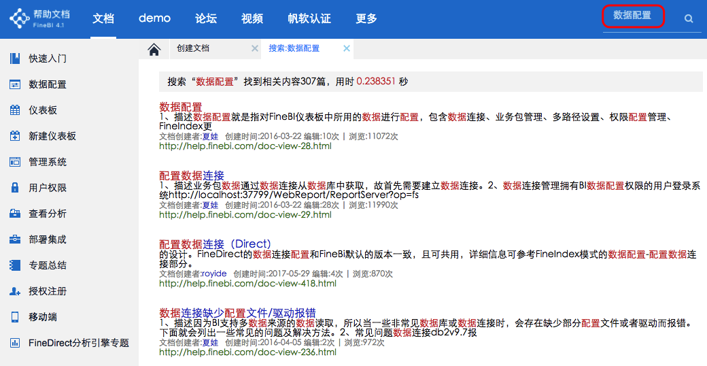707x366 pixels.
Task: Open the 论坛 navigation item
Action: (x=206, y=18)
